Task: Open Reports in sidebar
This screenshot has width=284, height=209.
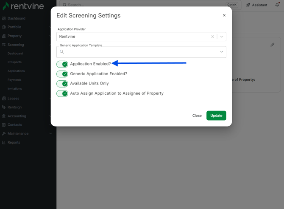Action: click(x=14, y=143)
